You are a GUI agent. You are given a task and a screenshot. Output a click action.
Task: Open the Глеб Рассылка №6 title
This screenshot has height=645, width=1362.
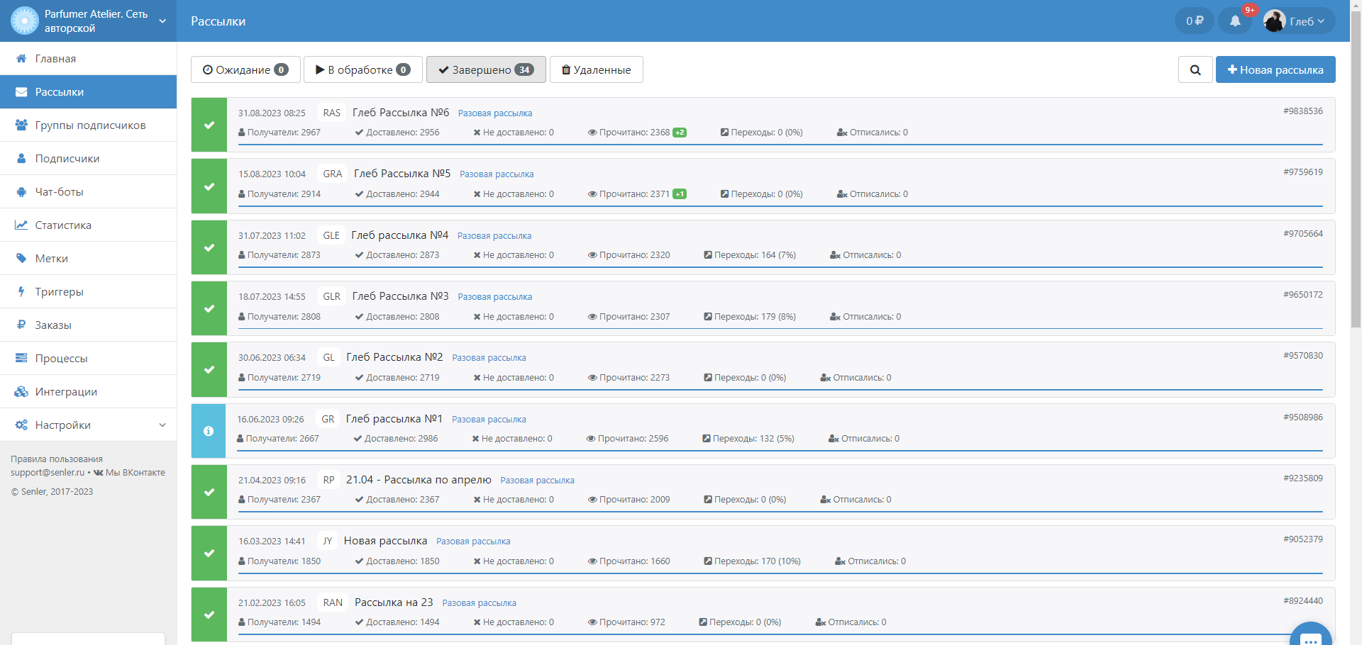[x=401, y=113]
